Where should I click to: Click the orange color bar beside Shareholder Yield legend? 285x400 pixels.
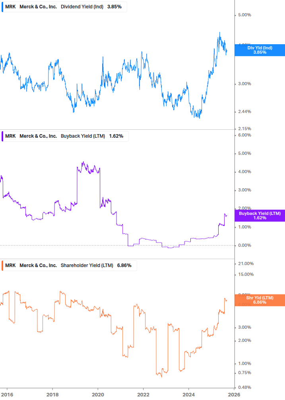[2, 265]
